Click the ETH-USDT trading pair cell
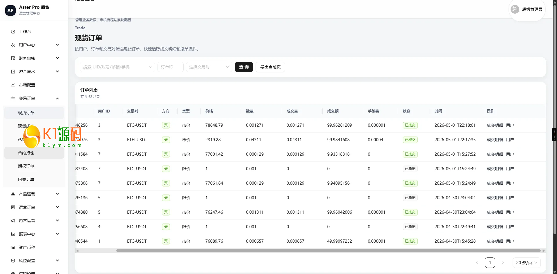The width and height of the screenshot is (557, 274). click(x=137, y=140)
